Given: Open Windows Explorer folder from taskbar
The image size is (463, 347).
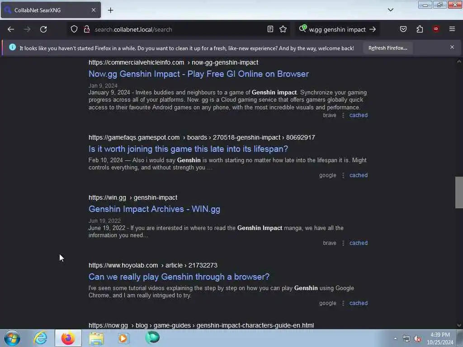Looking at the screenshot, I should [96, 338].
